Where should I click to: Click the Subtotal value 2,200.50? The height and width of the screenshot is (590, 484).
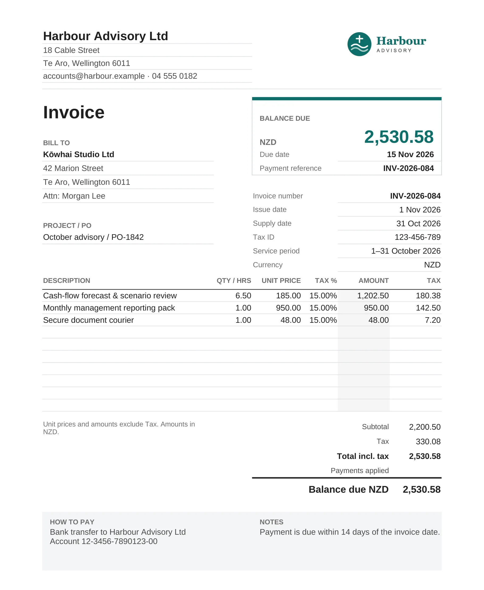click(425, 427)
